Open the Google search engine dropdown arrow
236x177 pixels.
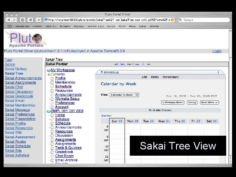[182, 20]
